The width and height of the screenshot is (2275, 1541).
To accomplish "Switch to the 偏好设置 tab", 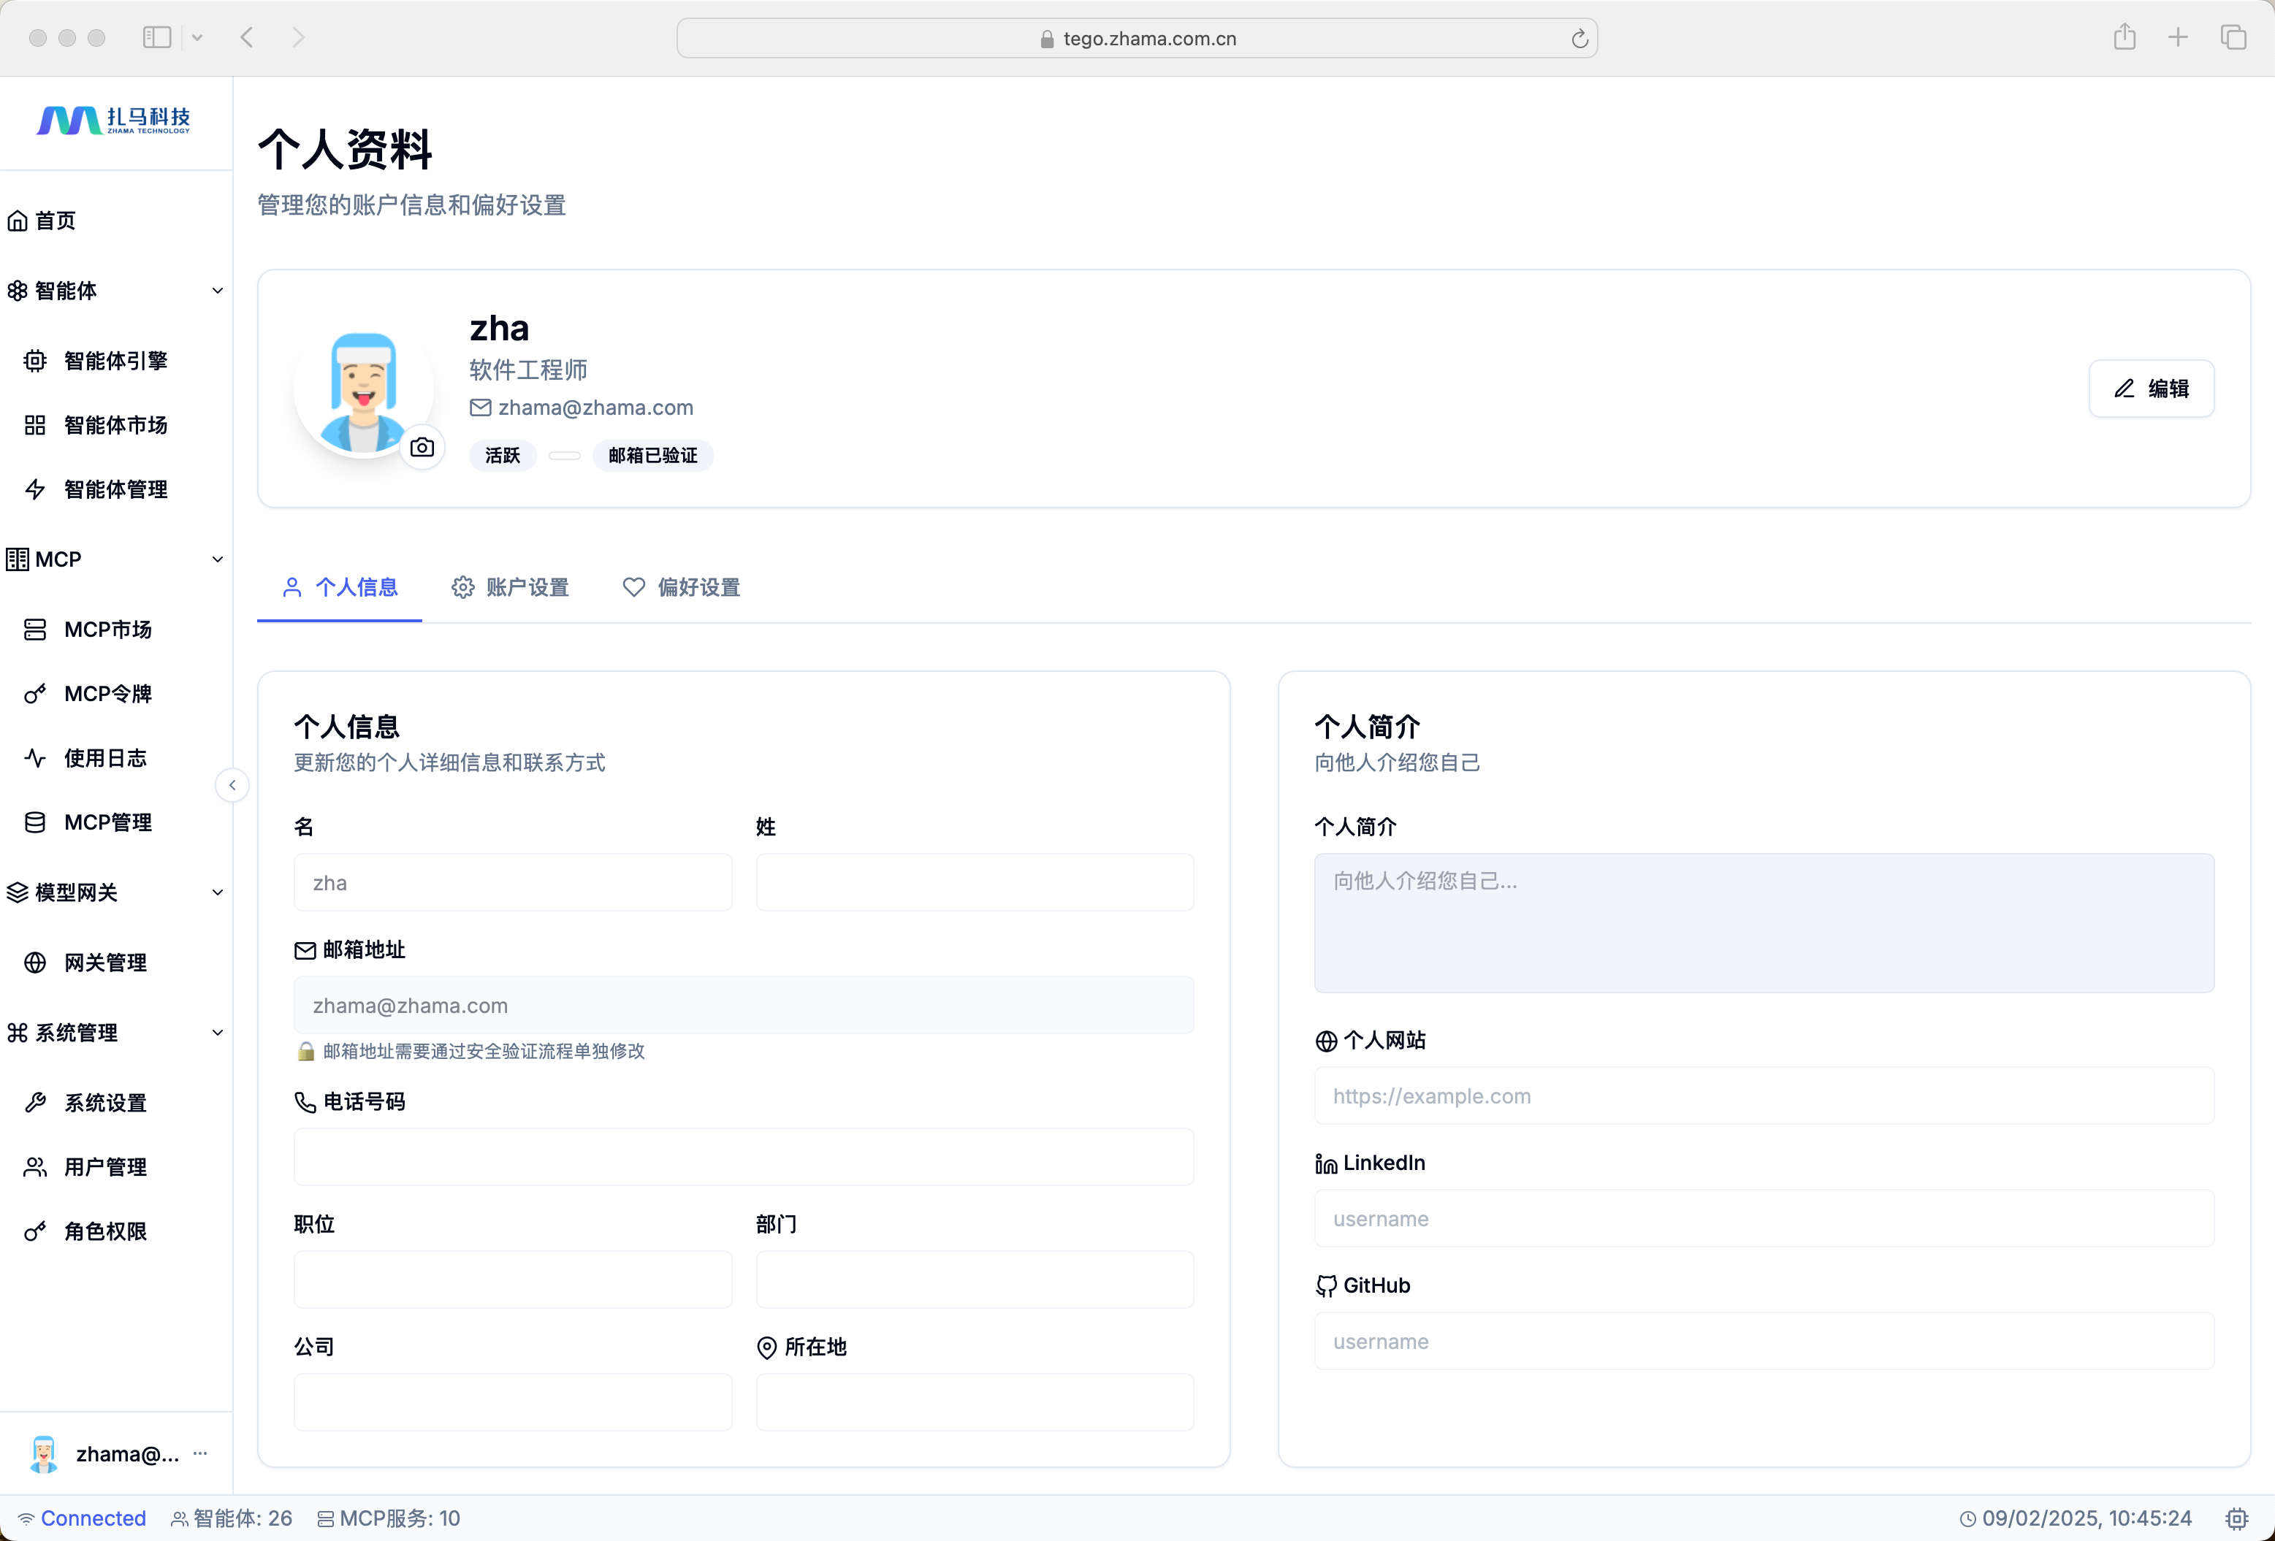I will [x=682, y=587].
